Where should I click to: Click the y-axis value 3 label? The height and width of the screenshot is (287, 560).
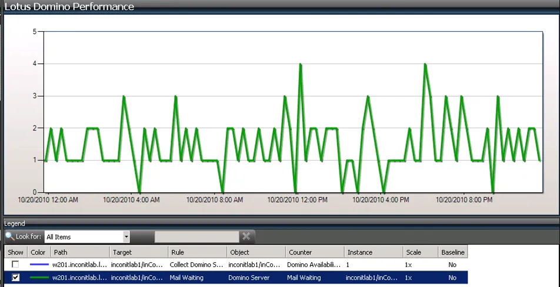(35, 96)
